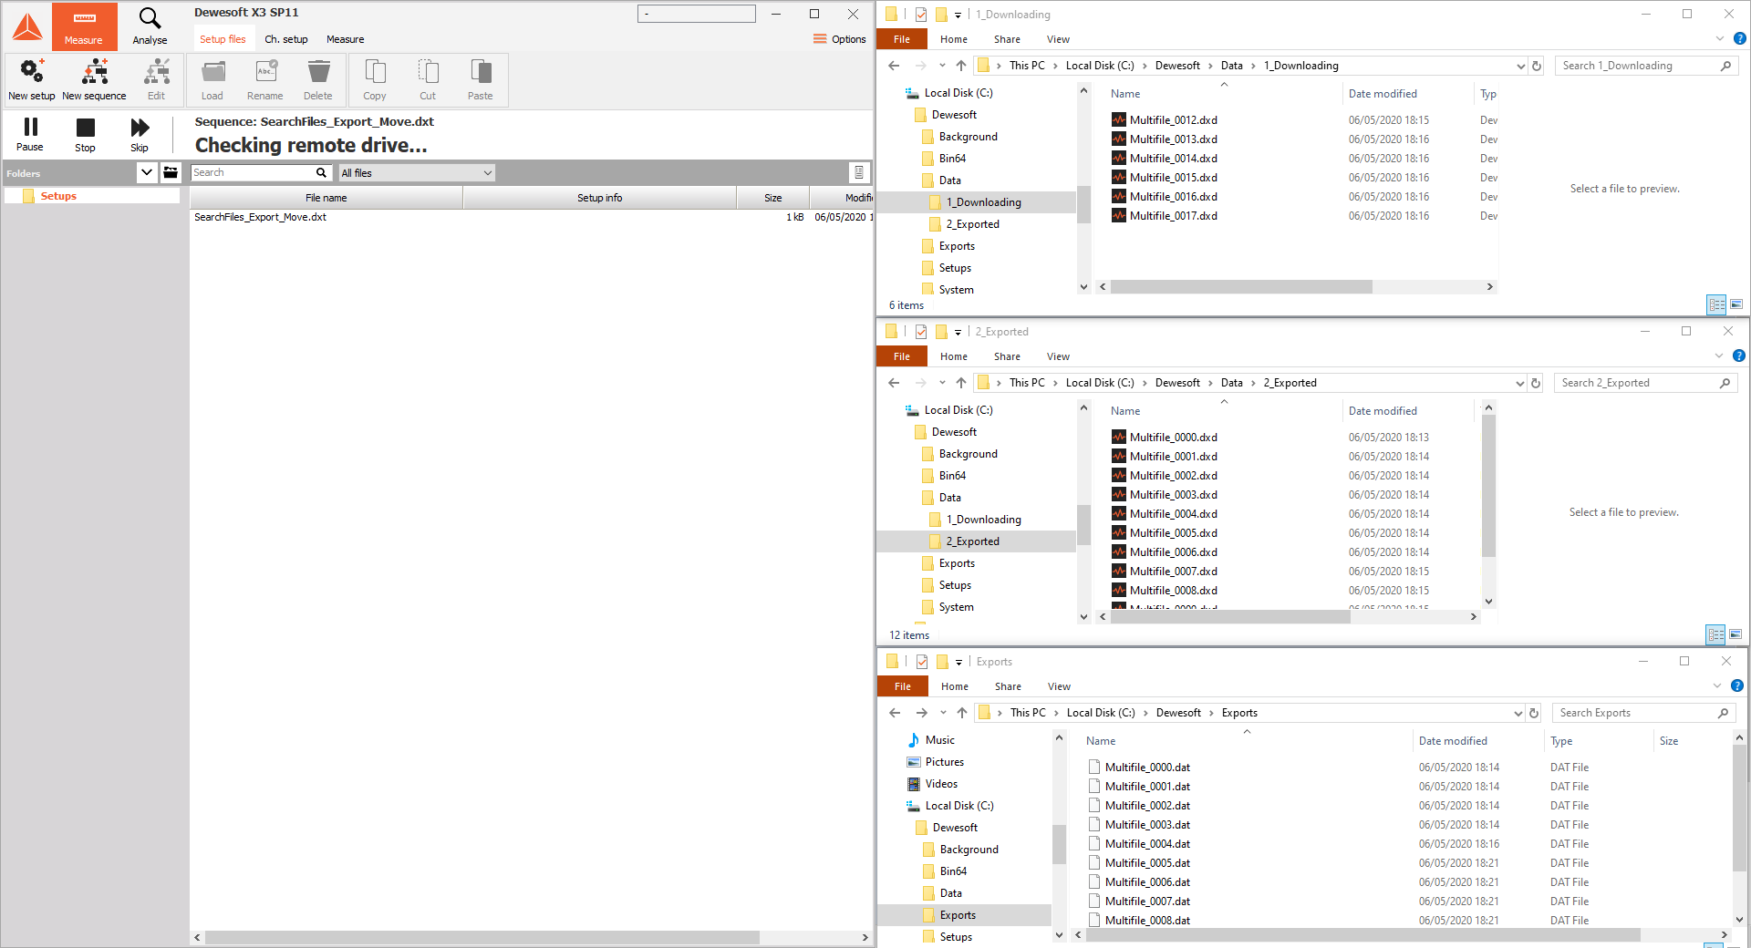Screen dimensions: 1751x948
Task: Switch to details view in 2_Exported window
Action: click(x=1715, y=634)
